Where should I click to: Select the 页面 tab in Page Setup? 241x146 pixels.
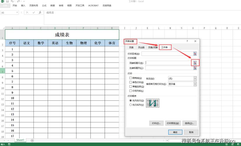pyautogui.click(x=131, y=48)
